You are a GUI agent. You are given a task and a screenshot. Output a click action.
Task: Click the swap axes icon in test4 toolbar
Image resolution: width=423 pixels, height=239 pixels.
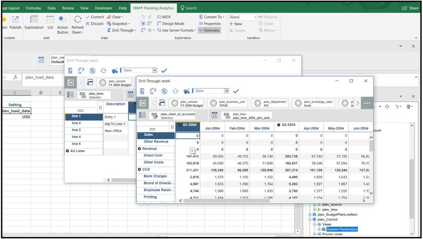(153, 91)
